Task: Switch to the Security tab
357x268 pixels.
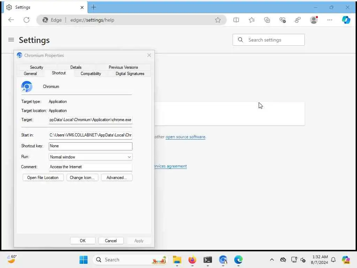Action: click(36, 67)
